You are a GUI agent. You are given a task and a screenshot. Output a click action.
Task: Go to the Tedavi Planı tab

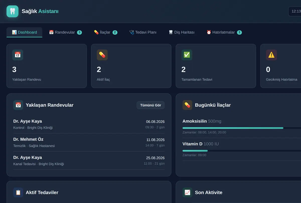(x=143, y=32)
